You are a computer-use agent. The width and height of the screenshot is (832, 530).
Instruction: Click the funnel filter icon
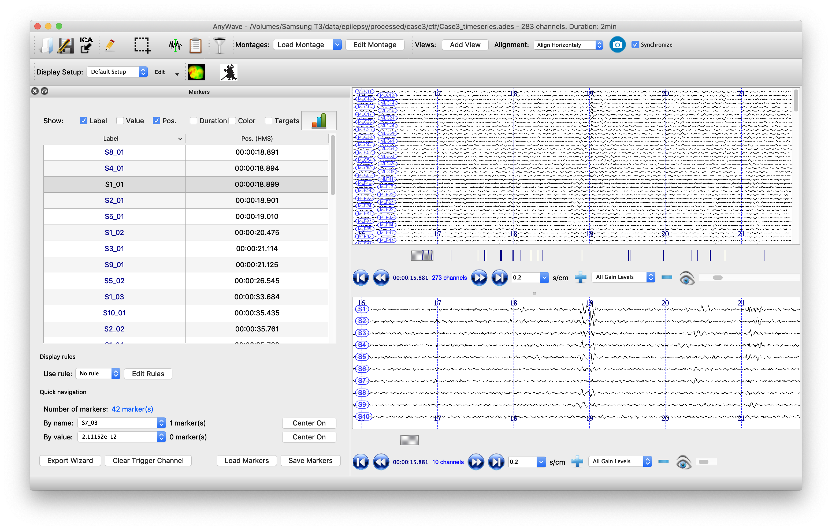coord(220,45)
